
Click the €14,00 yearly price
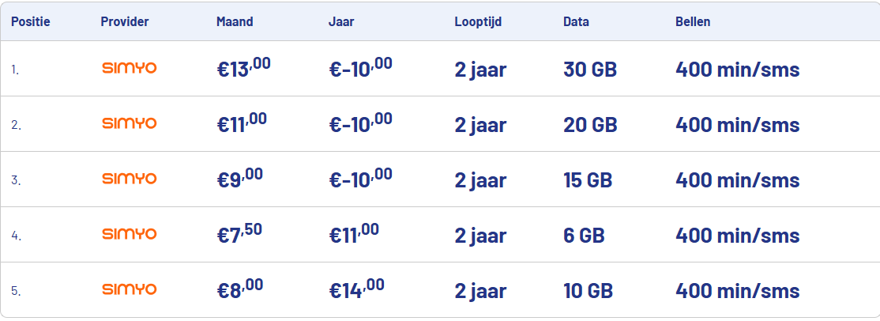(356, 289)
